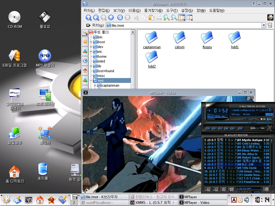
Task: Open the 편집(E) menu
Action: click(104, 10)
